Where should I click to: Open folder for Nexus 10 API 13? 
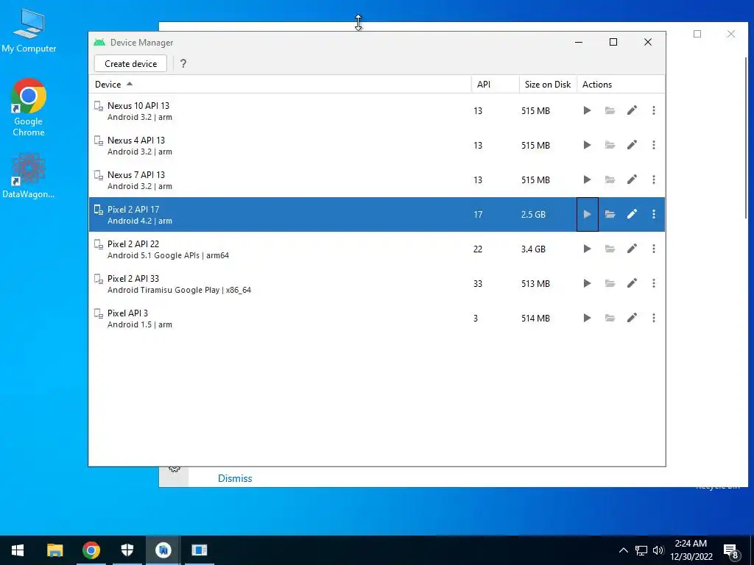point(610,110)
